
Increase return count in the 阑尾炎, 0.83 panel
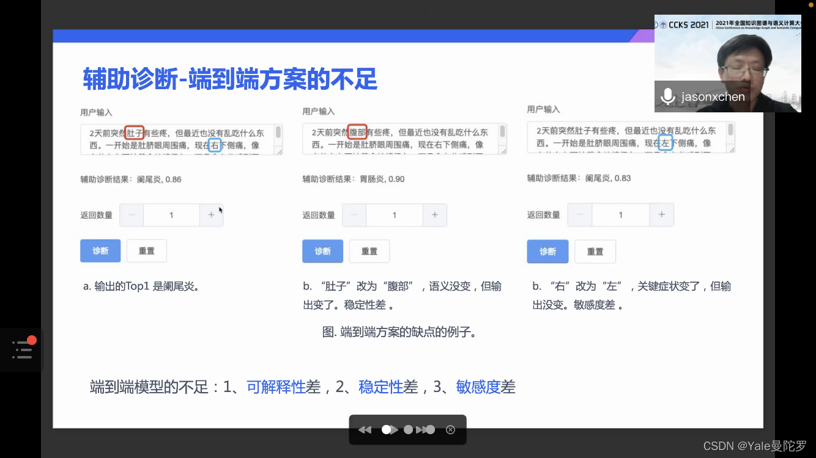pos(661,214)
